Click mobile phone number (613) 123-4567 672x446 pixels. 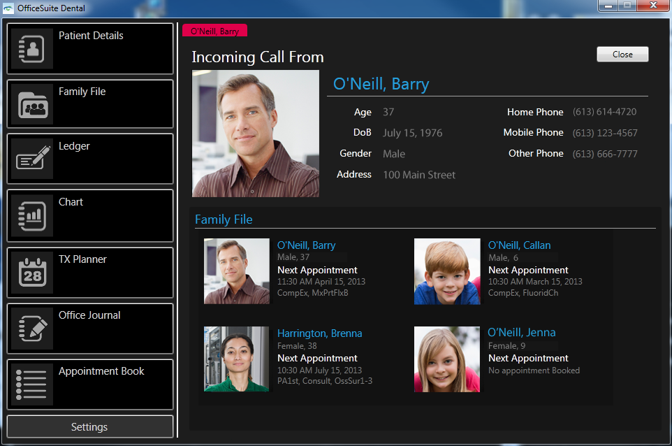[x=605, y=133]
